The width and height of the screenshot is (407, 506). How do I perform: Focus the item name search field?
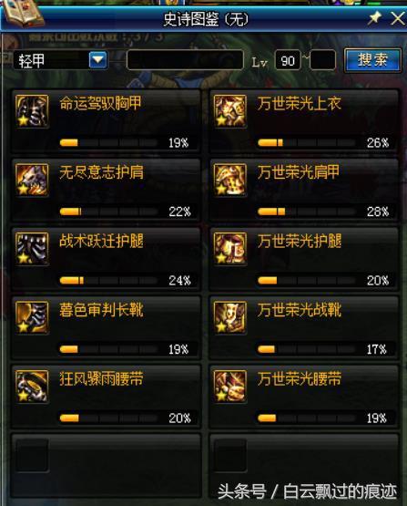point(186,59)
